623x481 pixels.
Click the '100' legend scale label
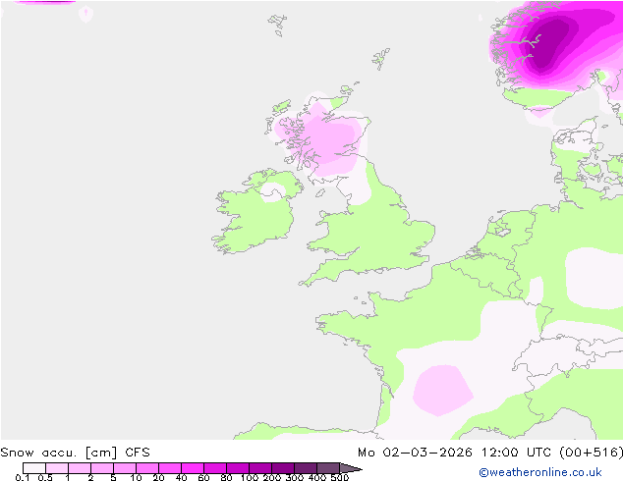(x=250, y=477)
